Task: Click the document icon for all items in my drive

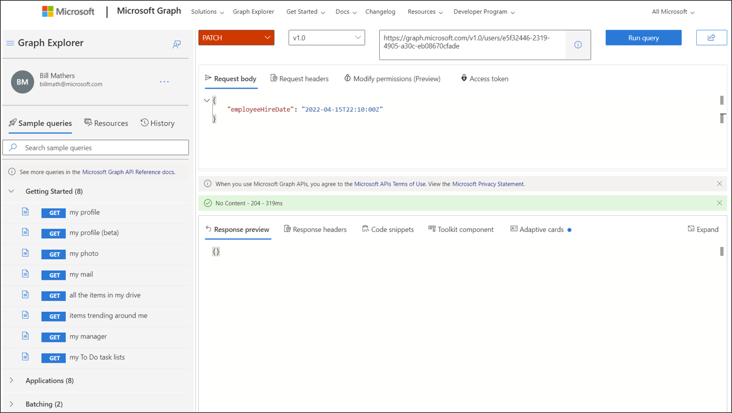Action: 25,294
